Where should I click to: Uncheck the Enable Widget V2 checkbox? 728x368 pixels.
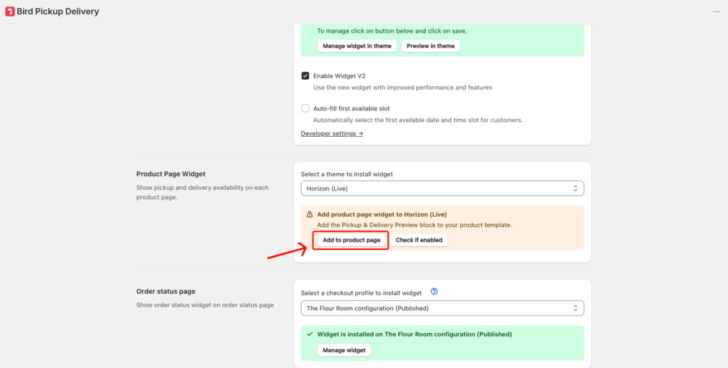(x=305, y=76)
